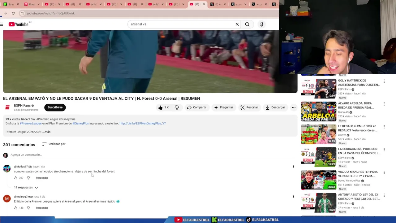Image resolution: width=396 pixels, height=223 pixels.
Task: Open menu for 'ÁLVARO ARBELOA' video
Action: (x=384, y=104)
